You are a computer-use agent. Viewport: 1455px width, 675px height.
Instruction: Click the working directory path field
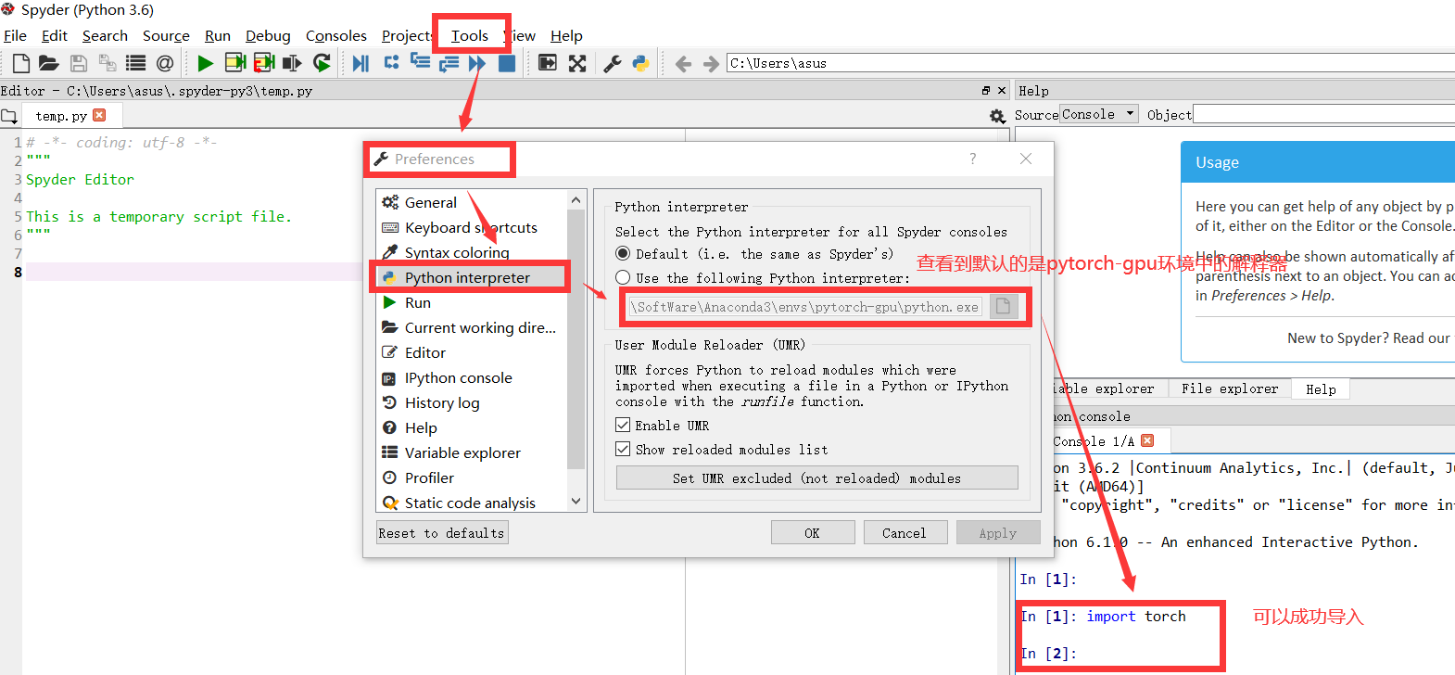click(x=1090, y=63)
